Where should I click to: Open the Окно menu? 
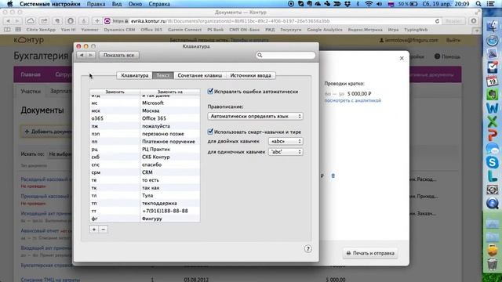pos(135,4)
